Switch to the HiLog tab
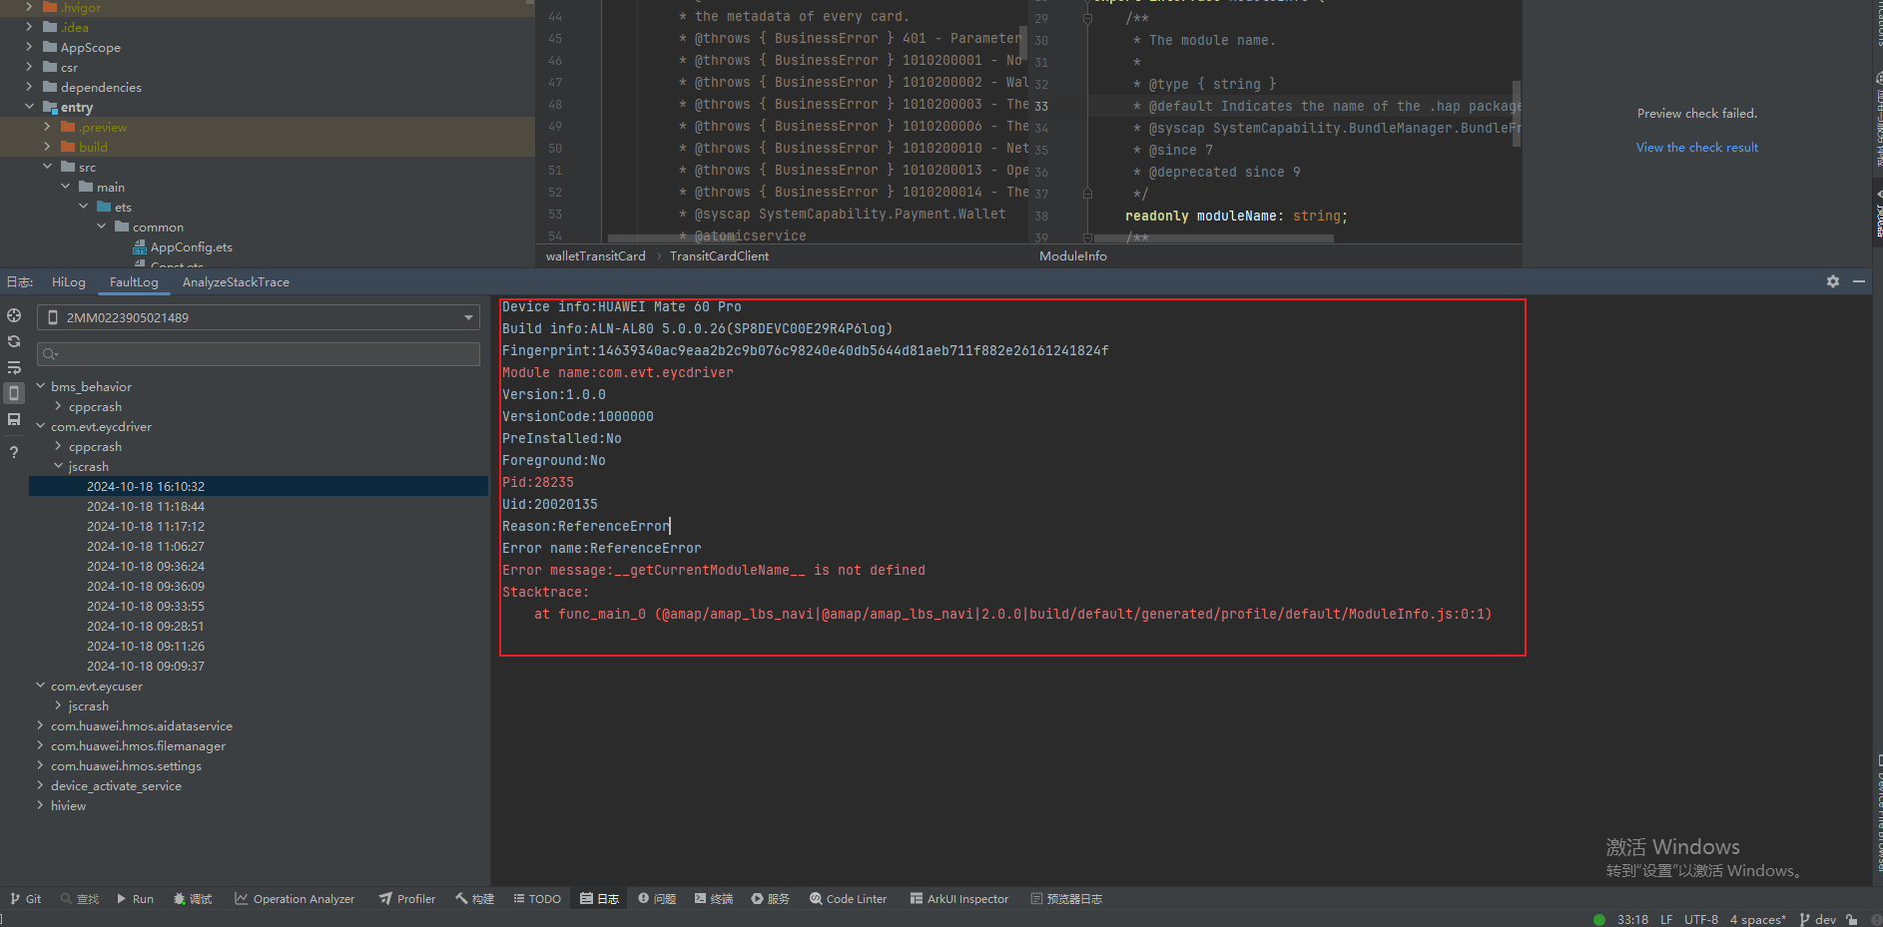 pyautogui.click(x=69, y=282)
